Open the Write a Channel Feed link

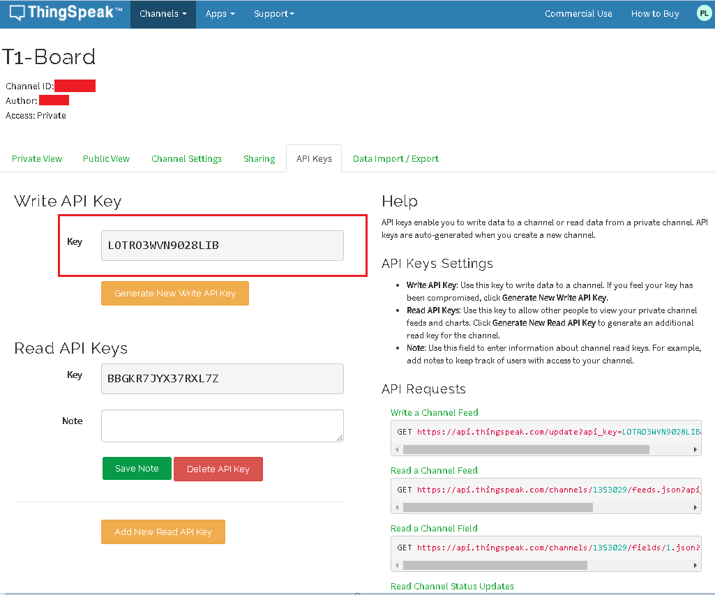coord(434,412)
